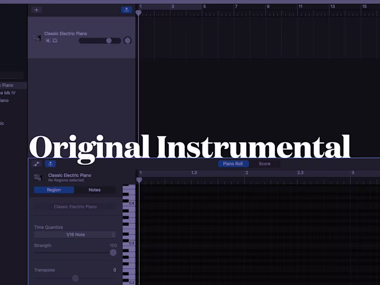Switch the editor to Notes mode

pyautogui.click(x=95, y=190)
